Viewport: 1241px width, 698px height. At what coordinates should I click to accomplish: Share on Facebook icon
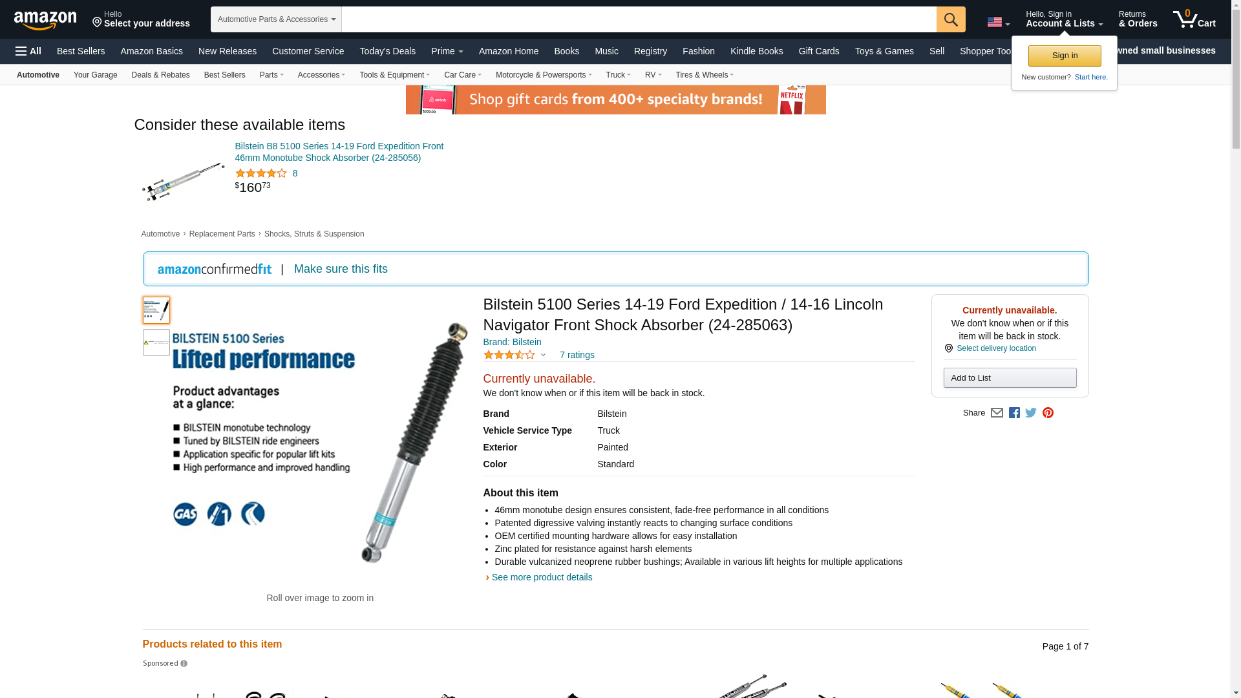1014,413
